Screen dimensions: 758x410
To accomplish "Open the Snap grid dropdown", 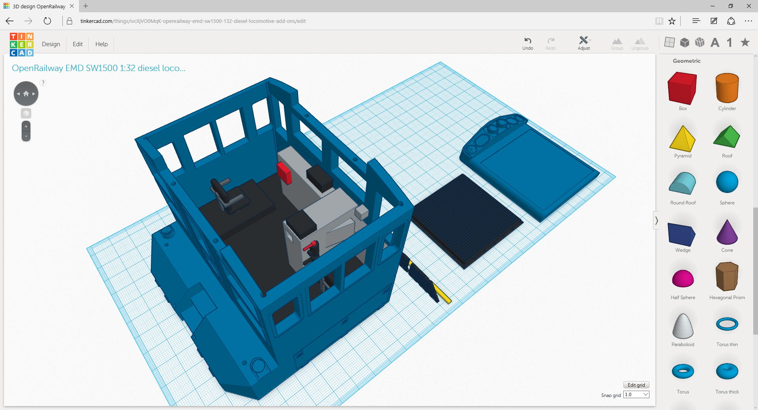I will [x=636, y=395].
